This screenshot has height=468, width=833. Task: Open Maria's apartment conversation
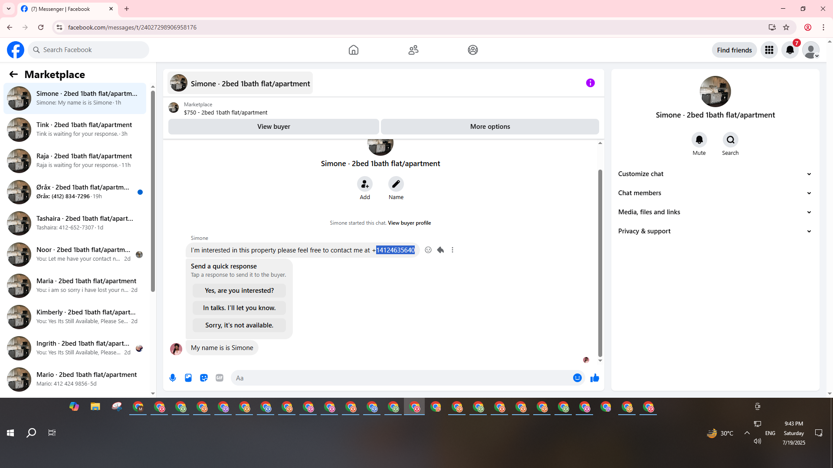tap(75, 286)
